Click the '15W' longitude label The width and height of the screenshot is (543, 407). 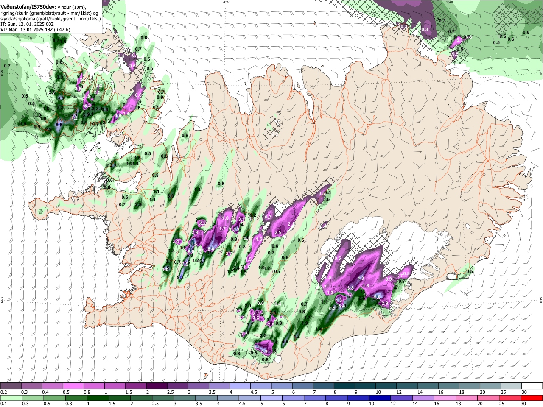pos(449,2)
